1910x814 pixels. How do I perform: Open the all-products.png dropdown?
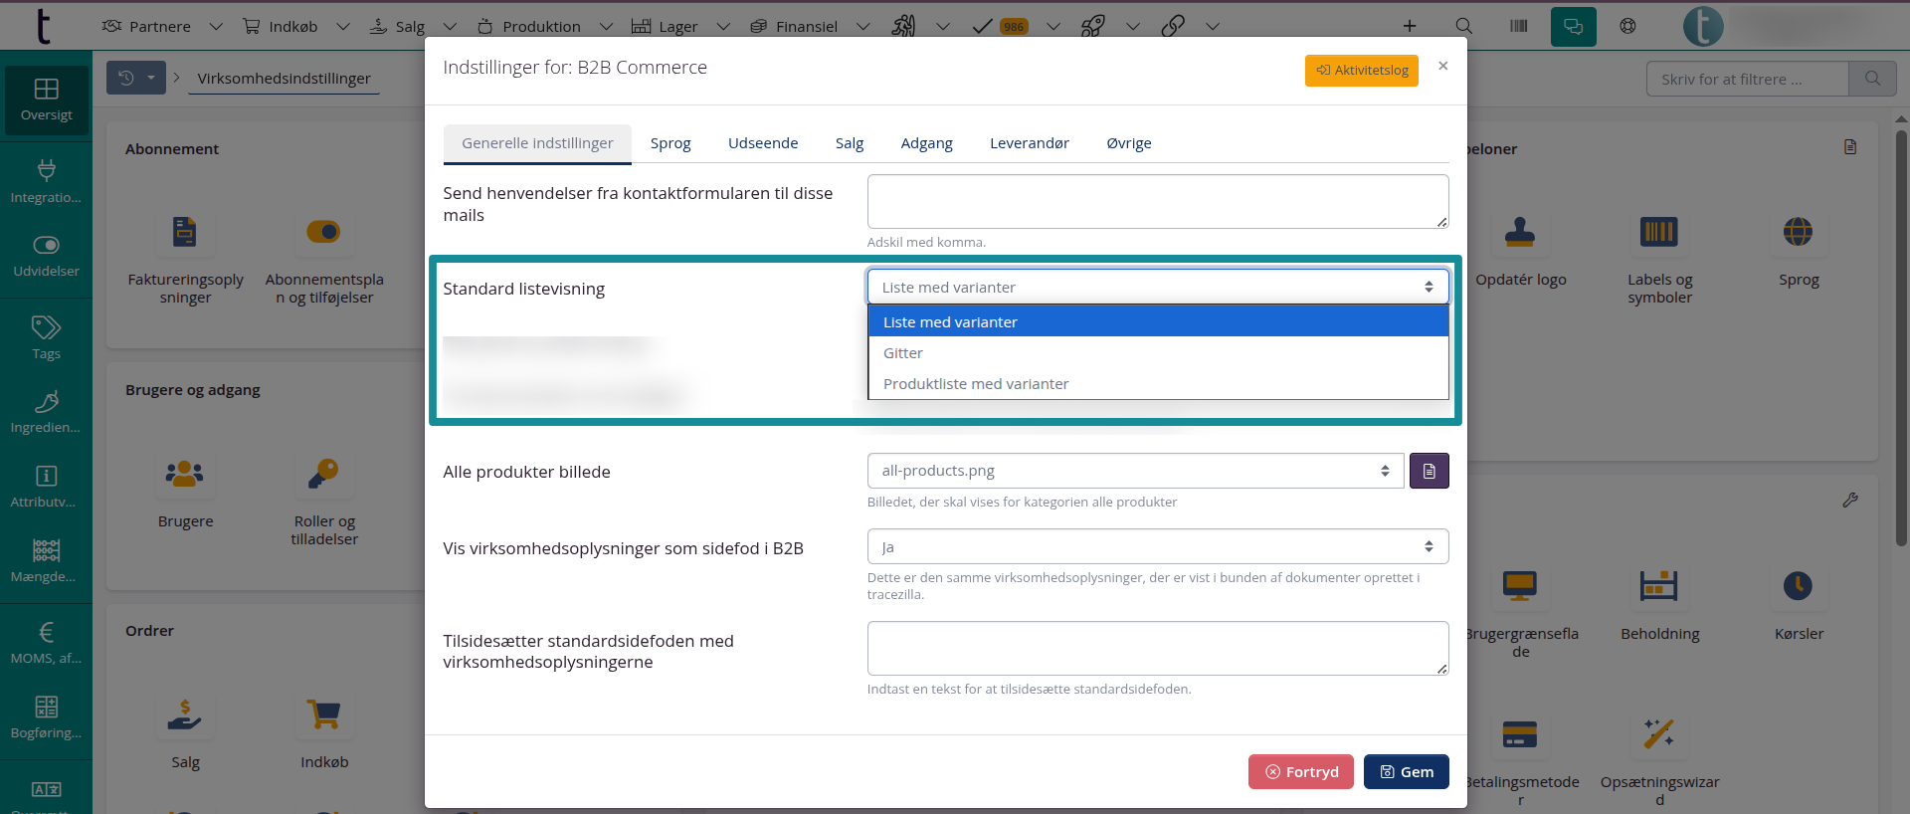click(x=1135, y=471)
